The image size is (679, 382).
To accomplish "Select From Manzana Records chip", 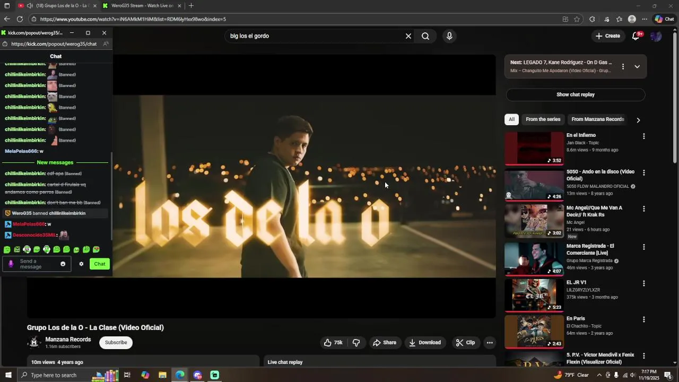I will [x=597, y=119].
